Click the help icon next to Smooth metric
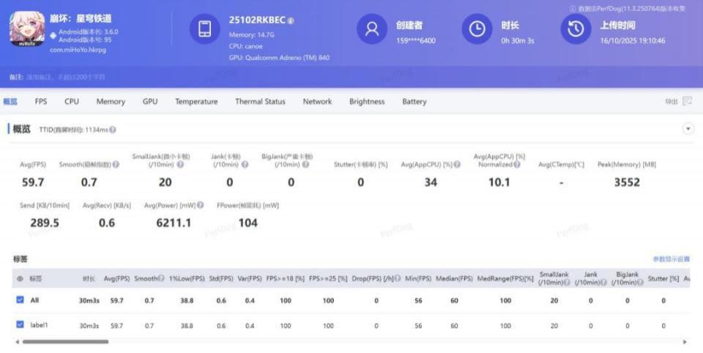The image size is (703, 353). pyautogui.click(x=116, y=165)
